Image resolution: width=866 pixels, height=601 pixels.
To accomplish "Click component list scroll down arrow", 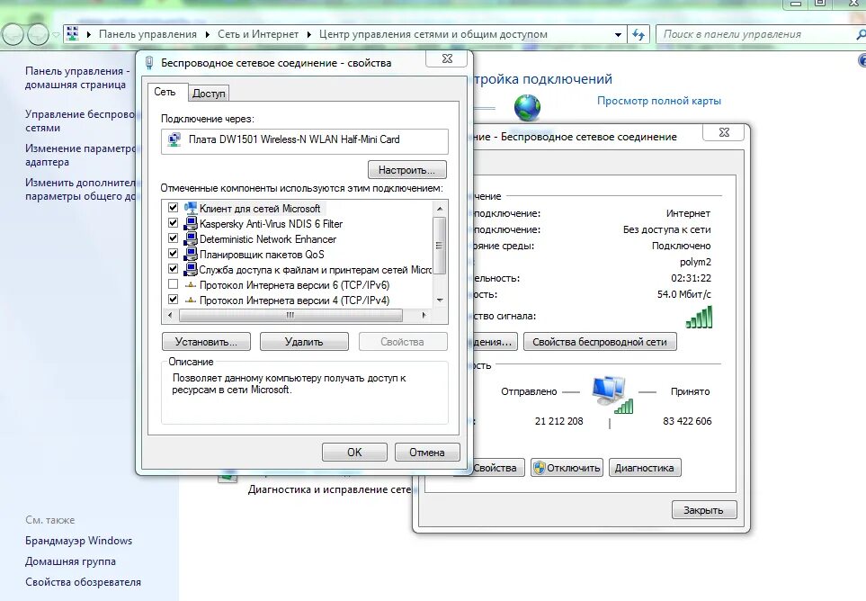I will (440, 300).
